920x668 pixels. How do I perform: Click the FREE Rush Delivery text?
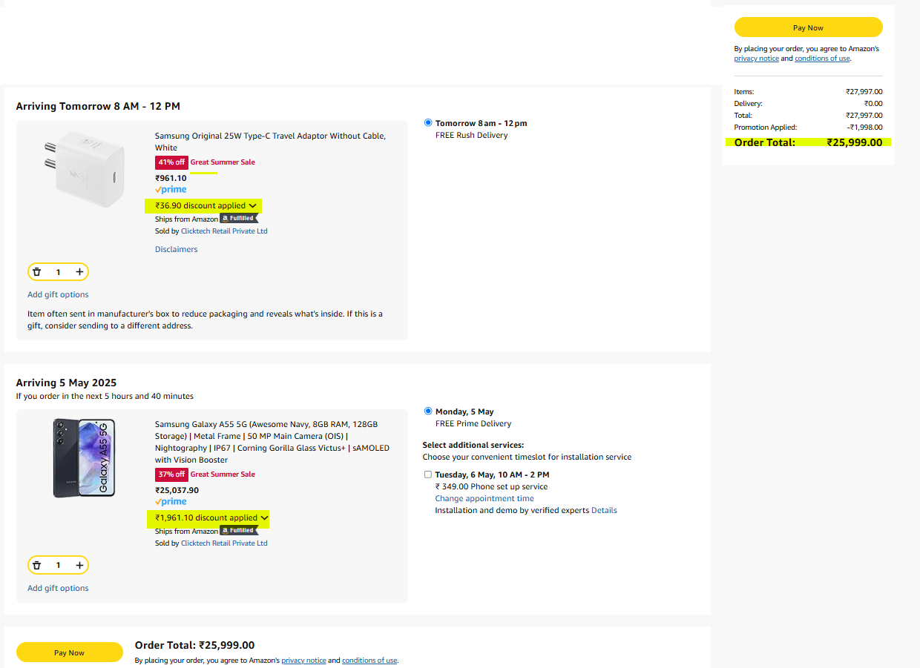(472, 135)
